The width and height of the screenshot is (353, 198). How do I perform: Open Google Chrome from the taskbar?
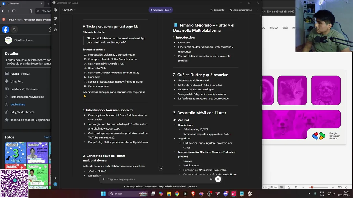(x=177, y=194)
